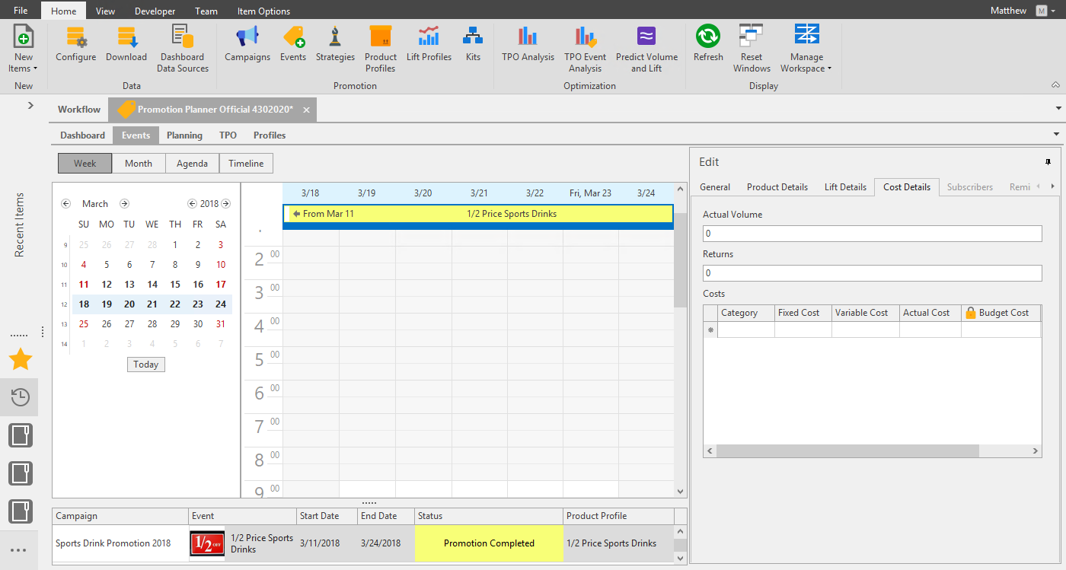The width and height of the screenshot is (1066, 570).
Task: Select March 28 in mini calendar
Action: coord(152,324)
